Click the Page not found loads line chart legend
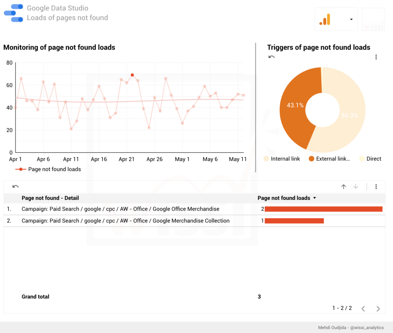 point(48,169)
